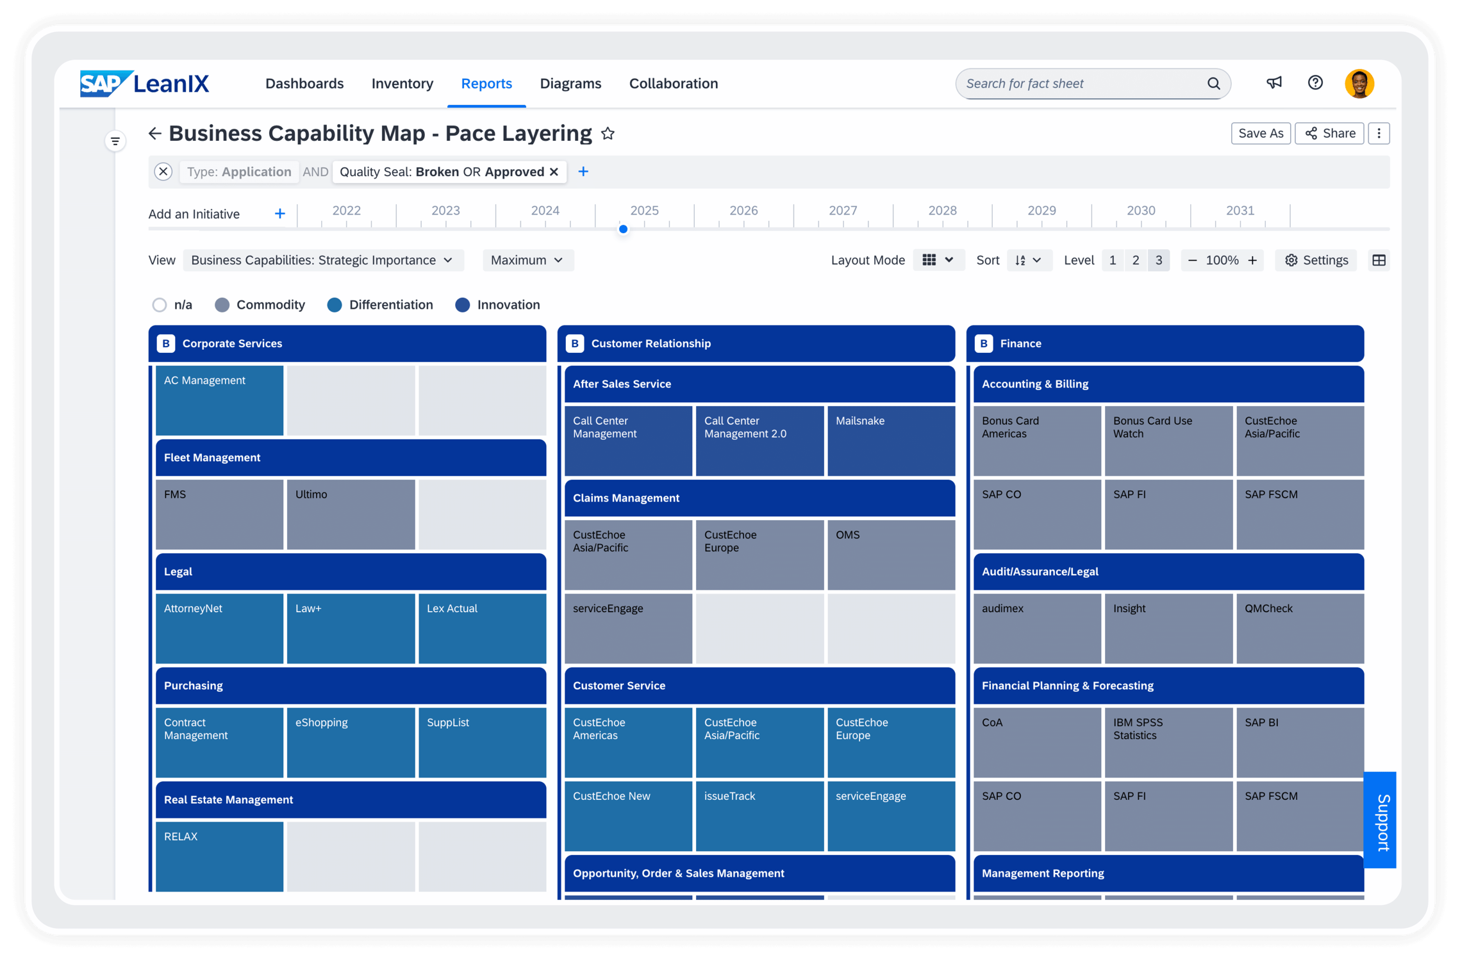Viewport: 1460px width, 960px height.
Task: Open the Diagrams navigation item
Action: (570, 83)
